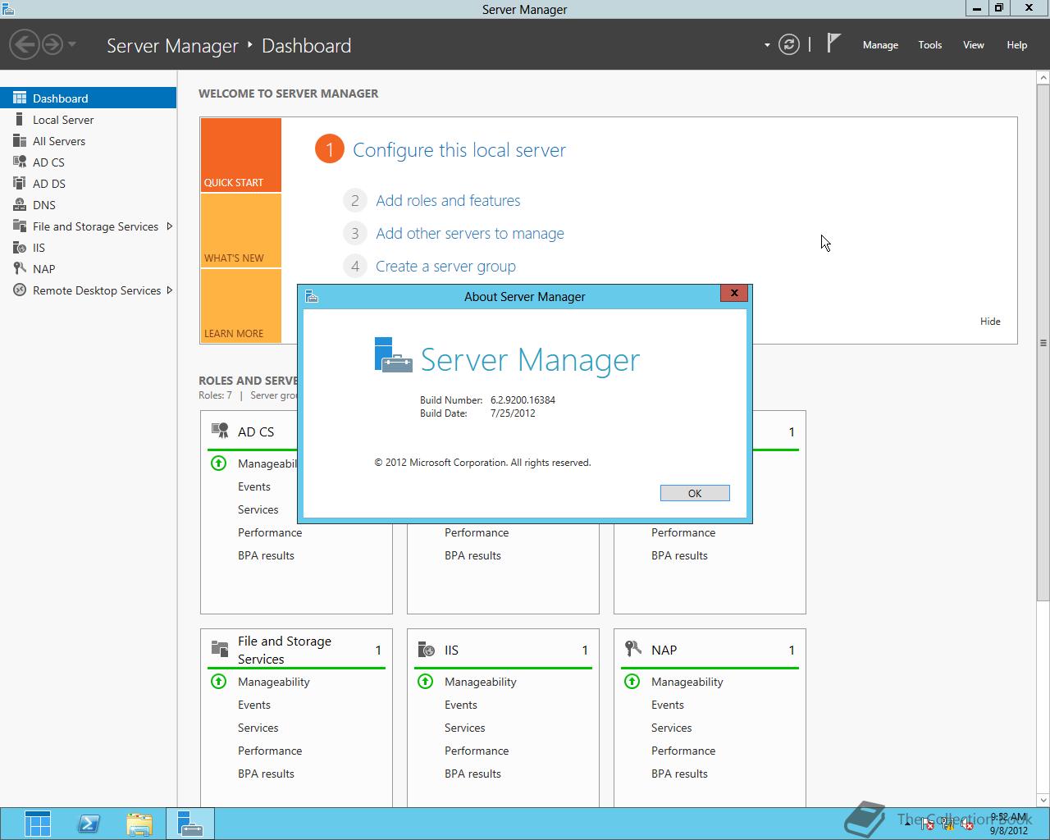Image resolution: width=1050 pixels, height=840 pixels.
Task: Open the View menu
Action: pos(974,45)
